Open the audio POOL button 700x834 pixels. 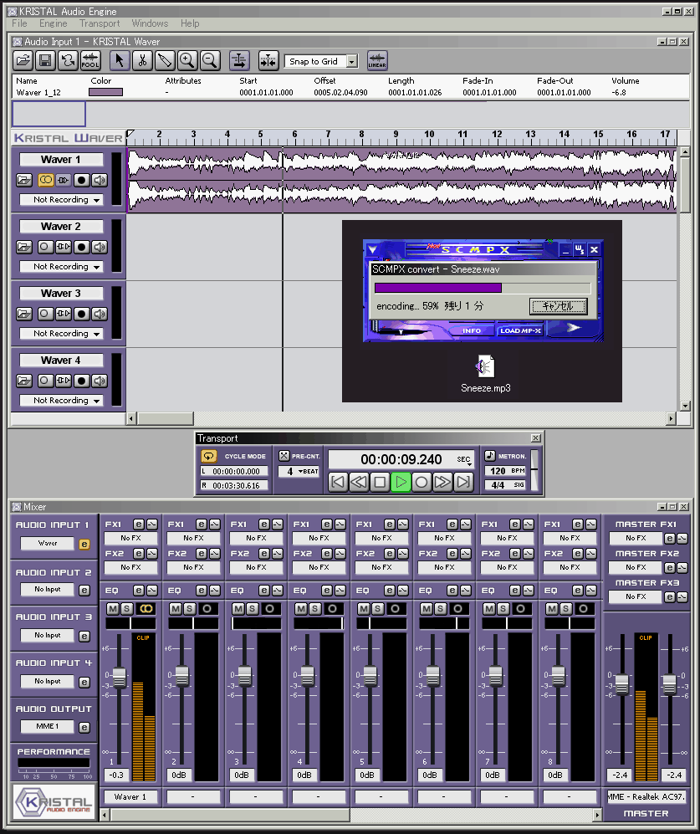[x=90, y=60]
